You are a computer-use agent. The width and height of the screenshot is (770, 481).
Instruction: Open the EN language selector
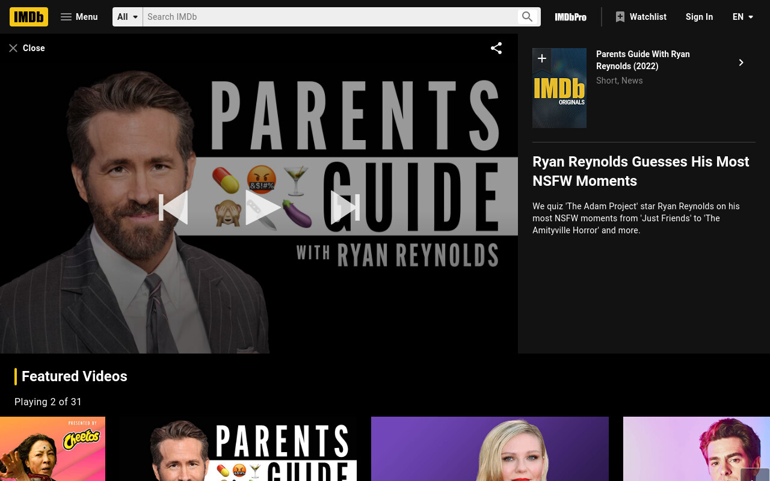point(743,17)
